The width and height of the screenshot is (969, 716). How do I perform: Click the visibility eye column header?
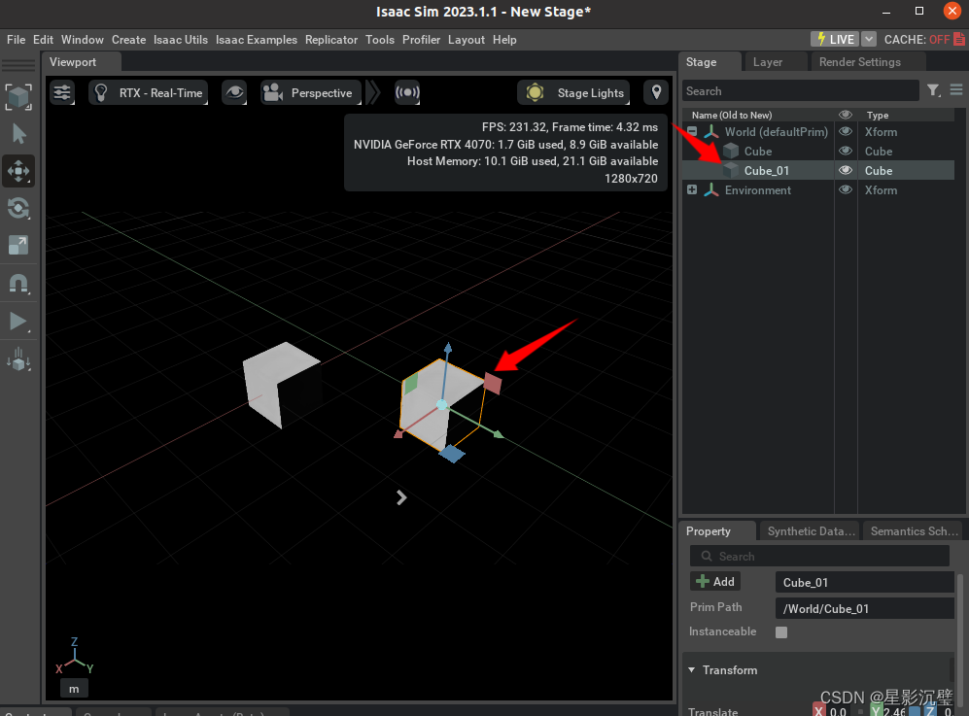846,115
